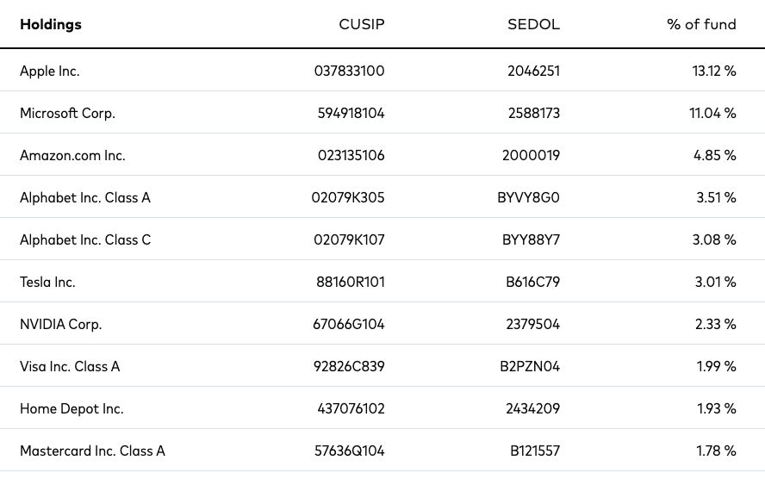Click Microsoft's SEDOL 2588173
This screenshot has width=765, height=485.
(x=534, y=113)
